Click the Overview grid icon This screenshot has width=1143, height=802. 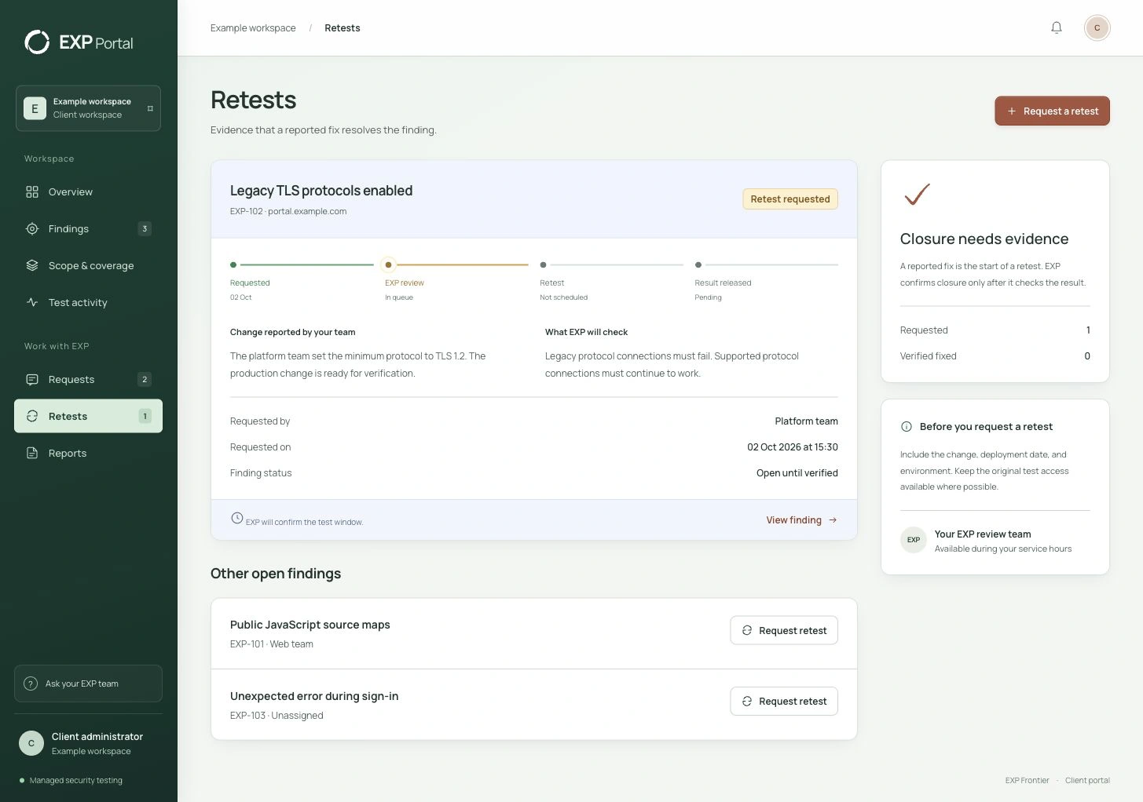pyautogui.click(x=32, y=191)
